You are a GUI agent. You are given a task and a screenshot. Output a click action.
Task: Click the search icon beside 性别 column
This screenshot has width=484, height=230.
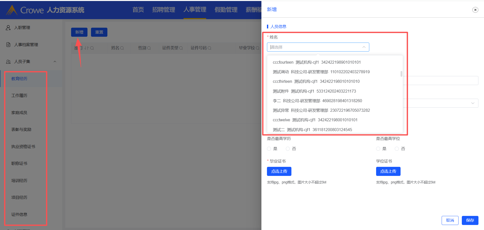149,48
